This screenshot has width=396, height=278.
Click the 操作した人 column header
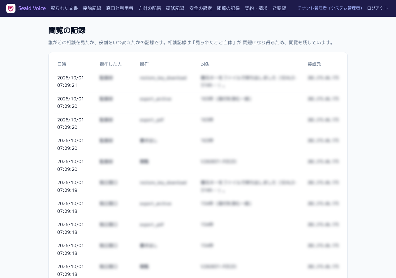[111, 64]
